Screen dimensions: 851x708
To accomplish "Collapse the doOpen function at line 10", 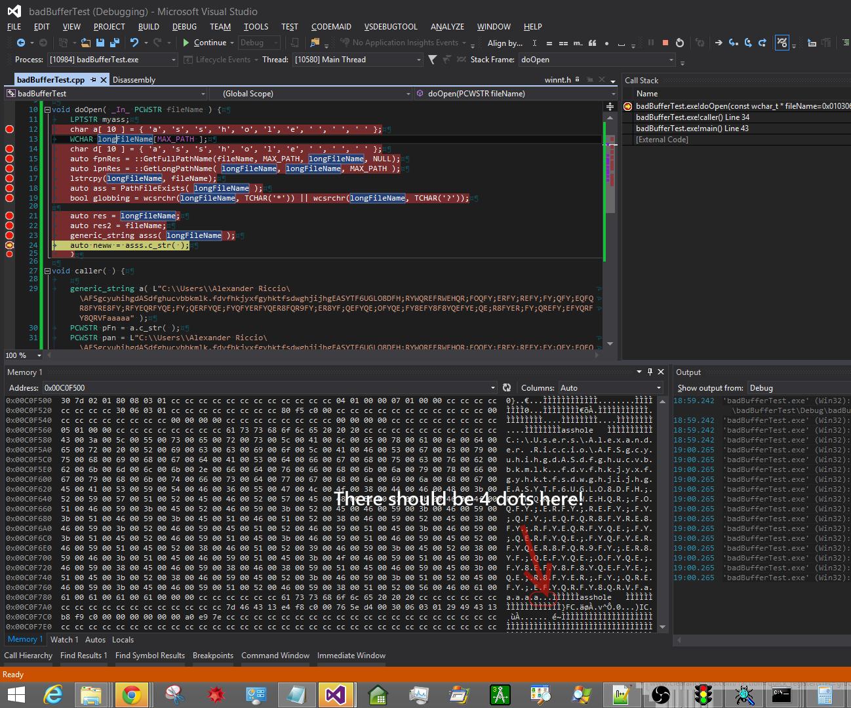I will coord(47,109).
